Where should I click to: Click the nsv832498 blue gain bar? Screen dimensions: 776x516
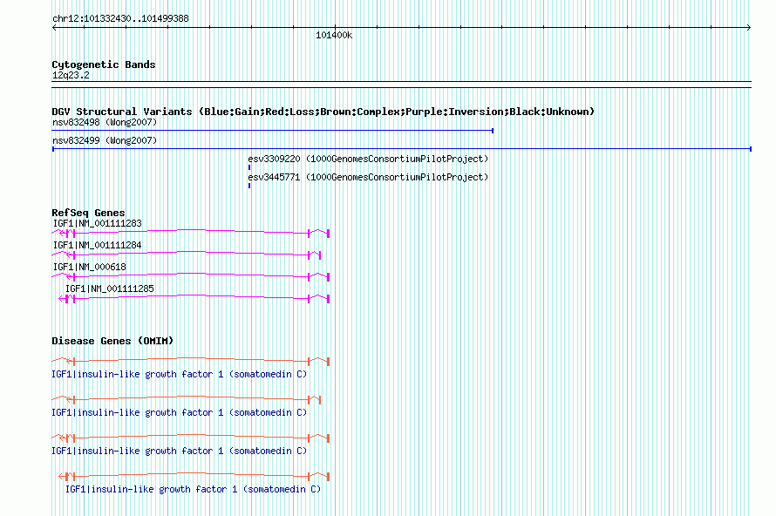[x=273, y=131]
